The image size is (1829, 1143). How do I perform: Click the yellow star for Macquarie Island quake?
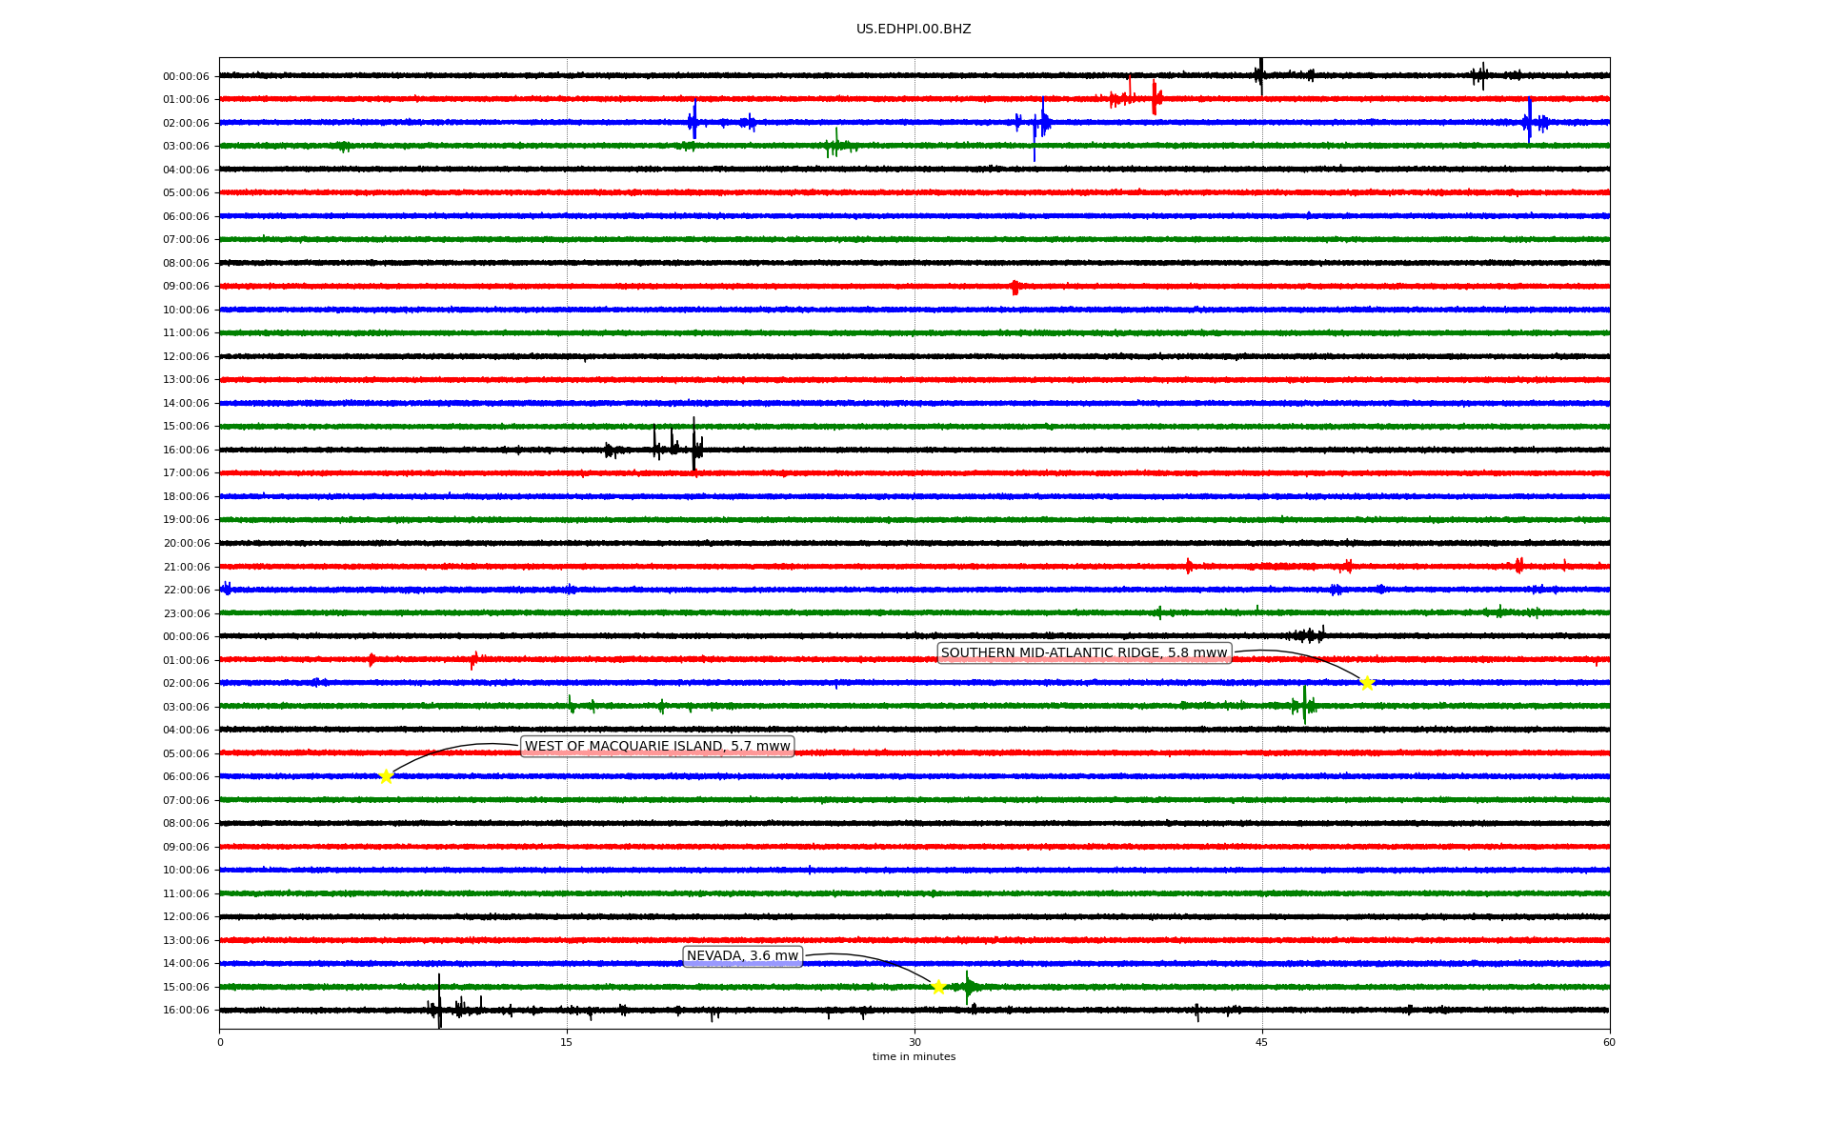tap(386, 776)
